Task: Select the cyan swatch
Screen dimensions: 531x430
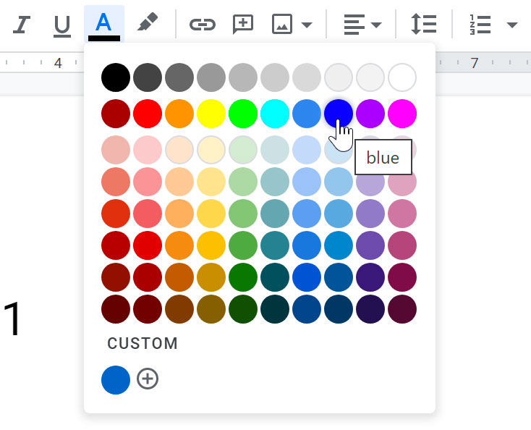Action: (275, 114)
